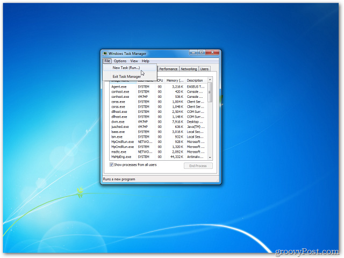The height and width of the screenshot is (258, 344).
Task: Open the File menu
Action: pyautogui.click(x=107, y=61)
